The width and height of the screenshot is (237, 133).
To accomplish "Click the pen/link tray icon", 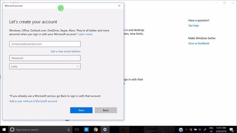I will click(x=205, y=130).
